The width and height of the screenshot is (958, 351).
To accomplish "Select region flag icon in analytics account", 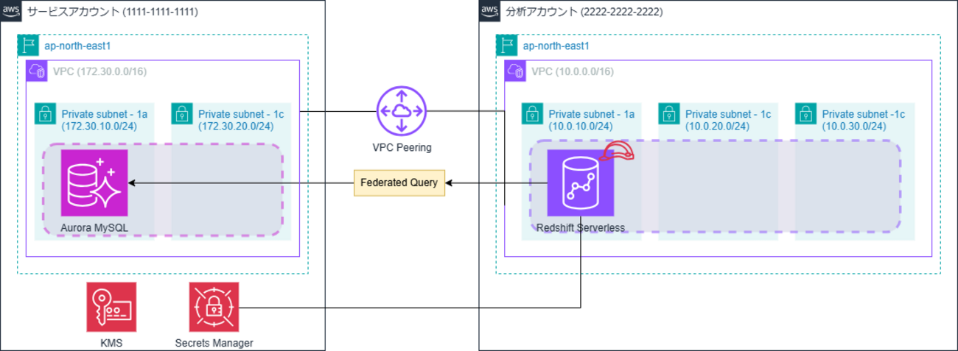I will [x=506, y=46].
